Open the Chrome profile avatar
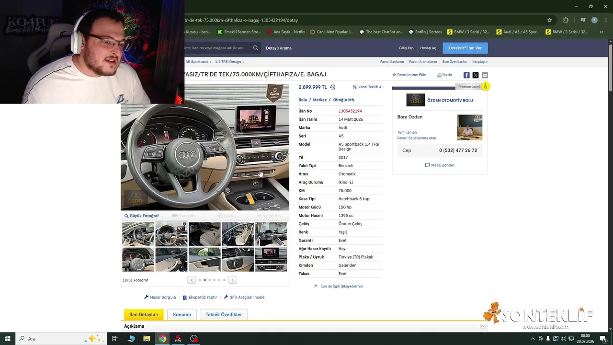Image resolution: width=613 pixels, height=345 pixels. [x=594, y=20]
